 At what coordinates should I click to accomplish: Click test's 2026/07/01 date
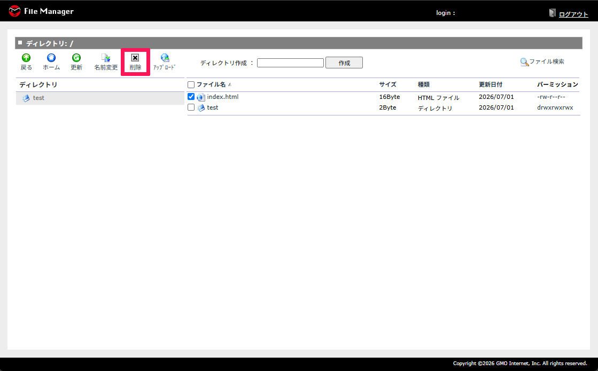point(496,107)
